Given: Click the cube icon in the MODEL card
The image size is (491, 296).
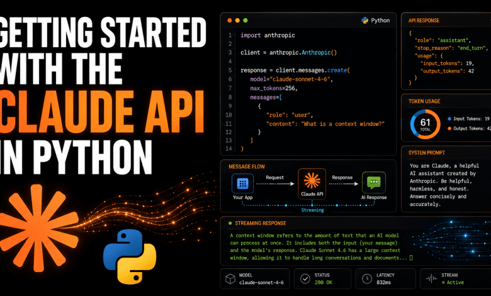Looking at the screenshot, I should [x=230, y=278].
